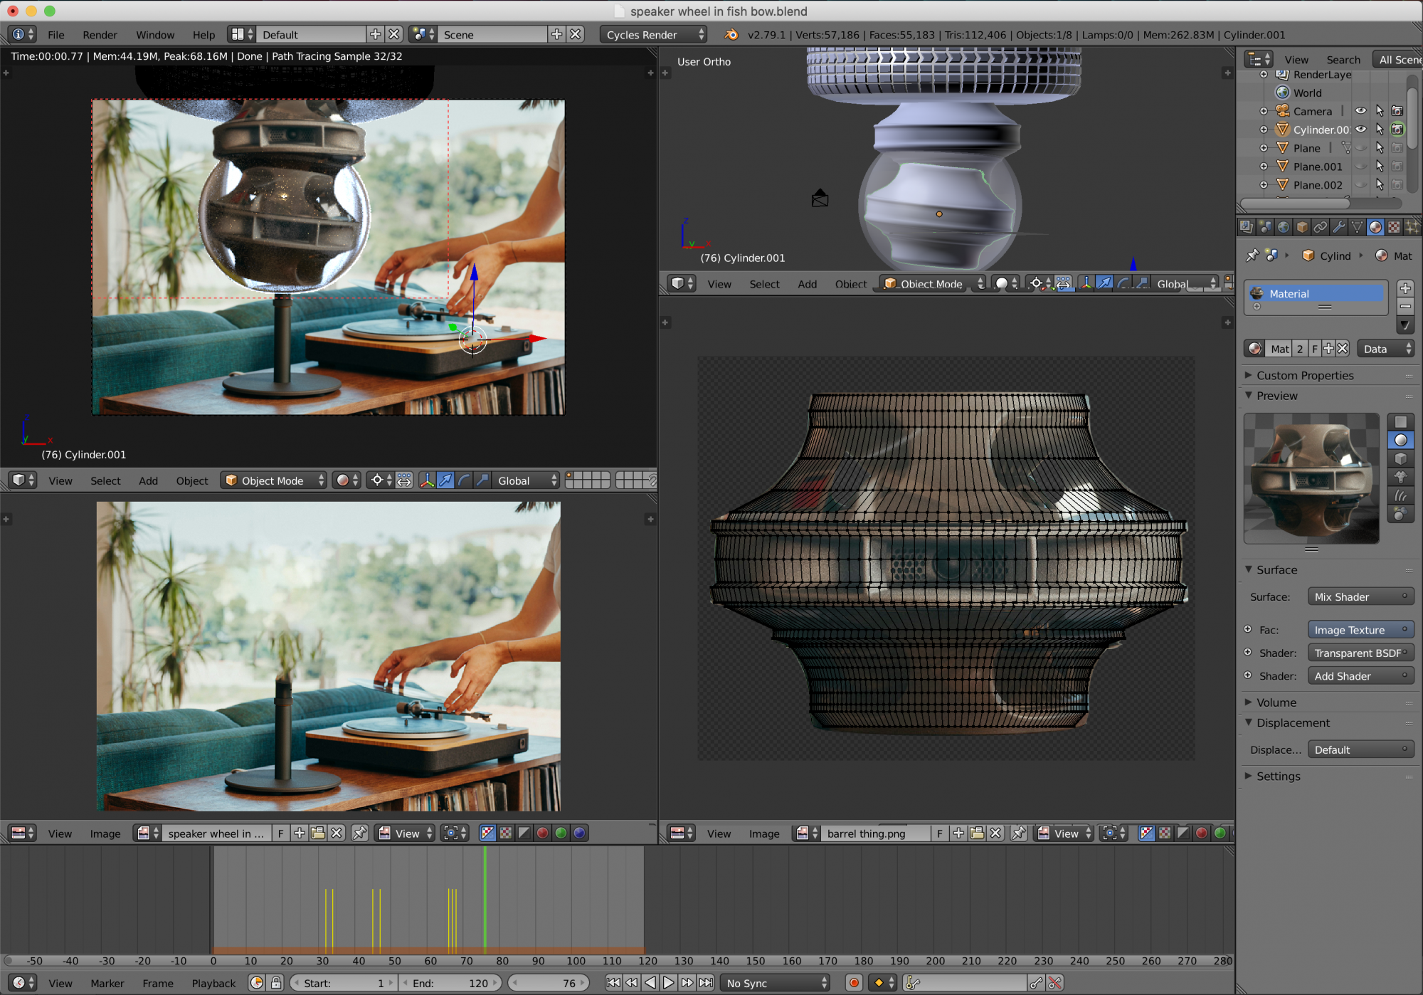Pin the image in the speaker wheel editor

click(x=360, y=833)
